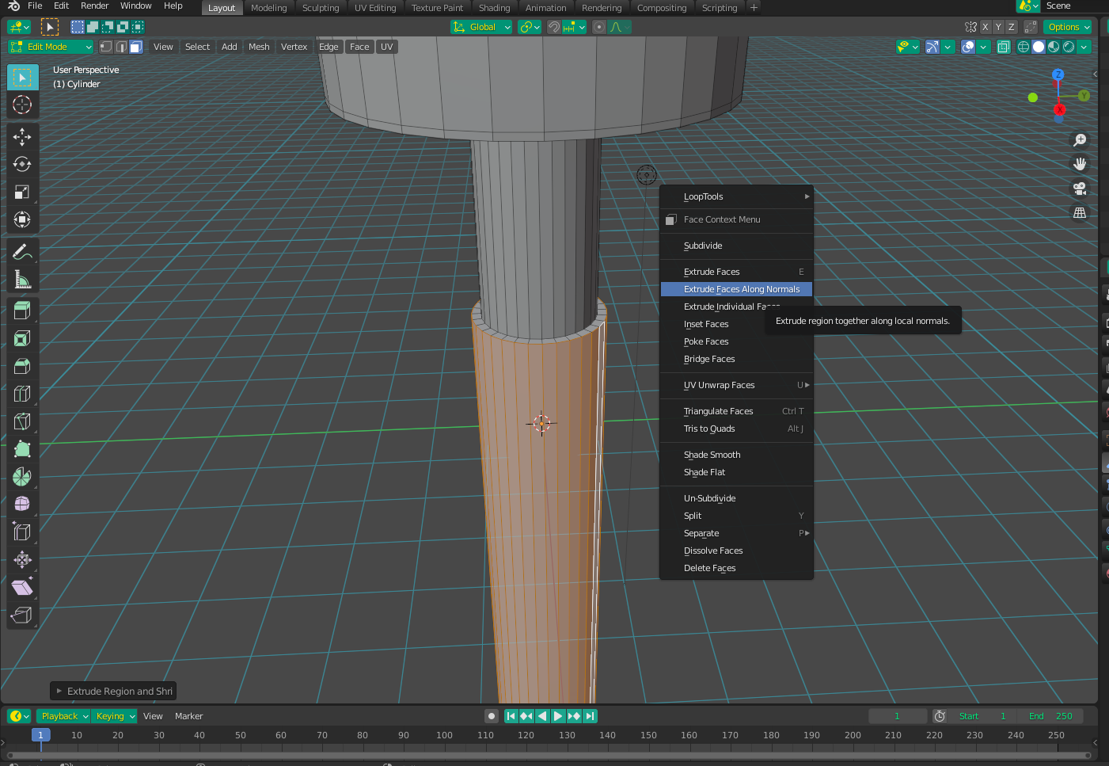Choose Delete Faces entry

tap(736, 568)
